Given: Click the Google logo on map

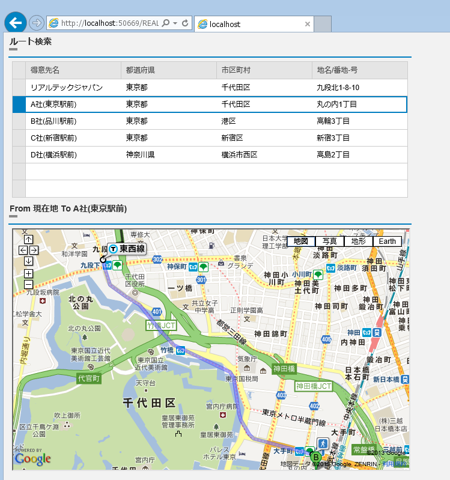Looking at the screenshot, I should (32, 459).
